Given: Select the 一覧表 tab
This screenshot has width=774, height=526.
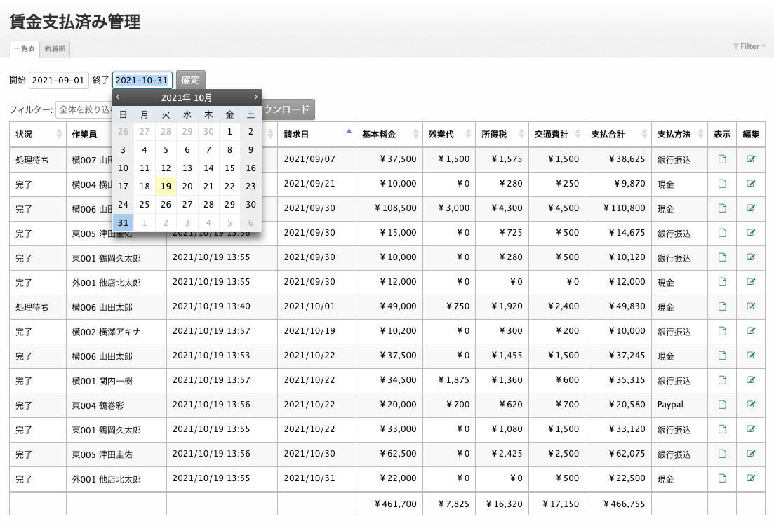Looking at the screenshot, I should pos(25,49).
